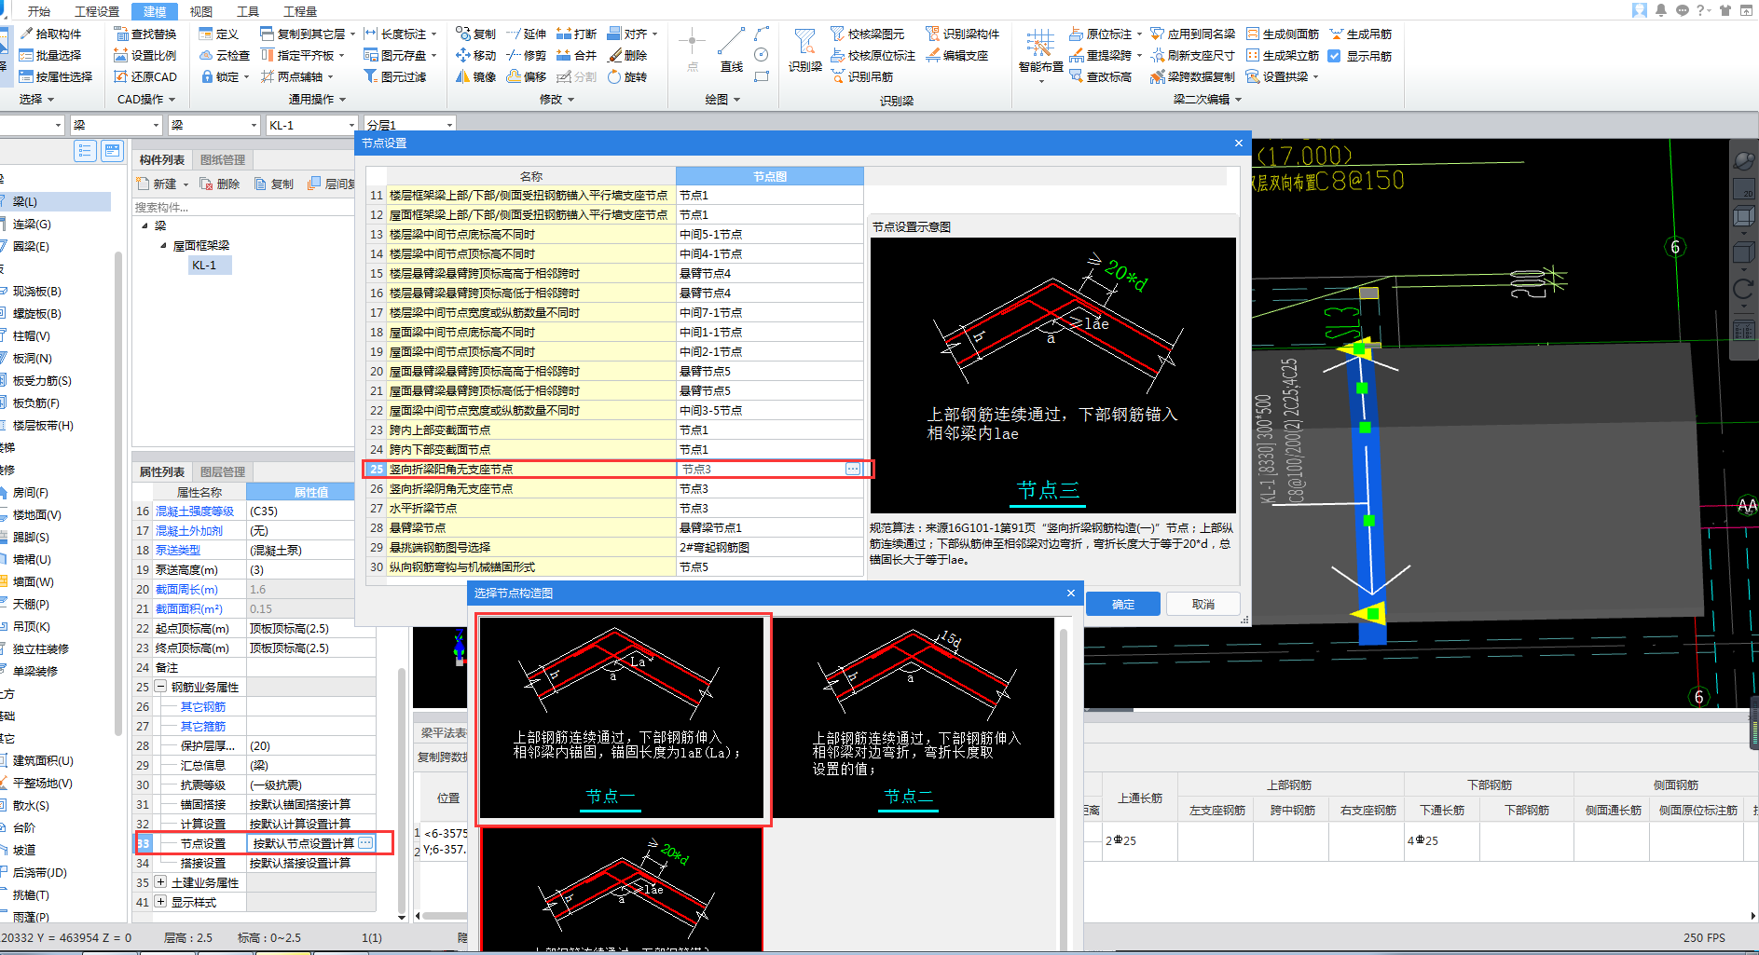Switch to the 工程设置 ribbon tab
Viewport: 1759px width, 955px height.
click(97, 11)
